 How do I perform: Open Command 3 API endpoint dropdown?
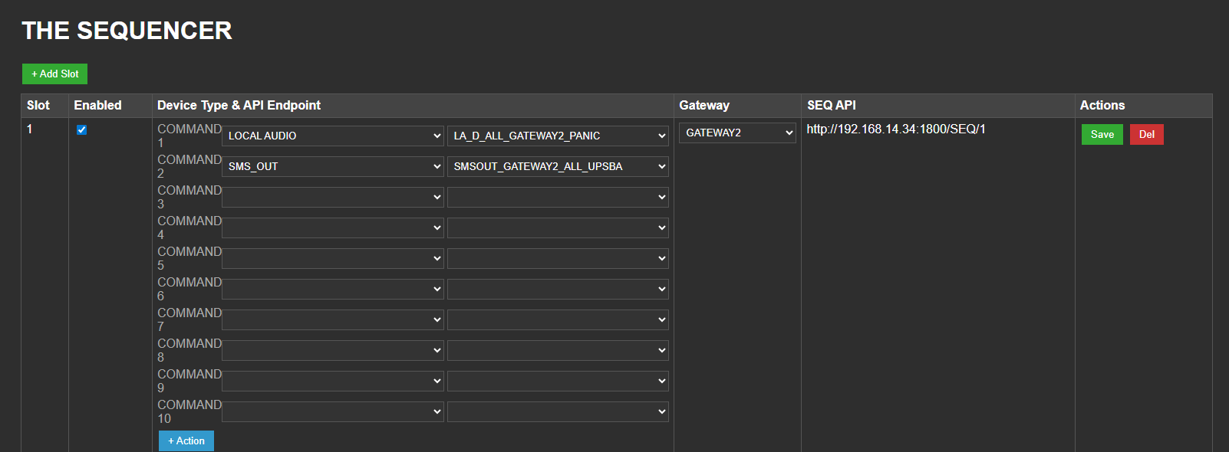tap(558, 197)
